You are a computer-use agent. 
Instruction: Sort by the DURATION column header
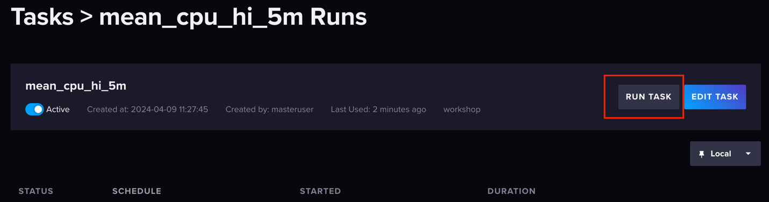512,191
